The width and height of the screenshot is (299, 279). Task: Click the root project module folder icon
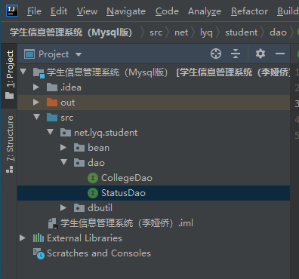pos(39,72)
